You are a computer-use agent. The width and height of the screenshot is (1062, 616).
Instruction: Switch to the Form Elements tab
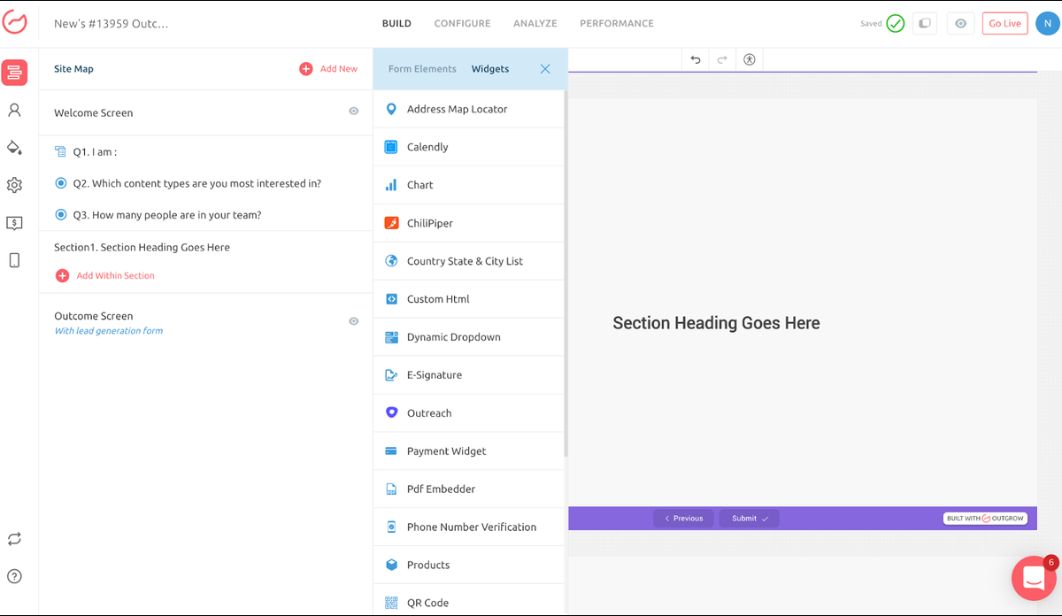(x=422, y=69)
